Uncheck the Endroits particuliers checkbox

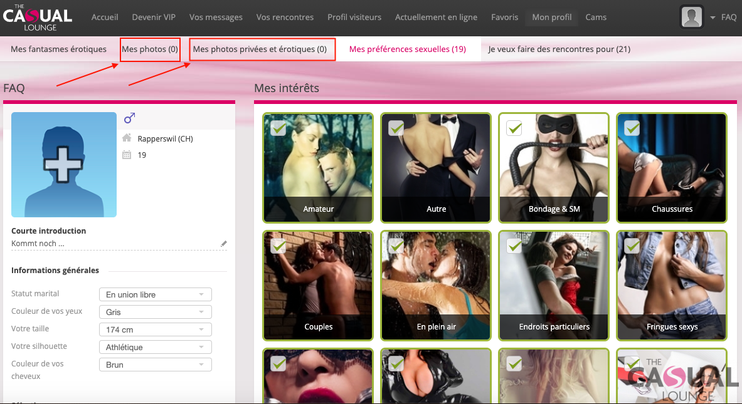coord(514,246)
